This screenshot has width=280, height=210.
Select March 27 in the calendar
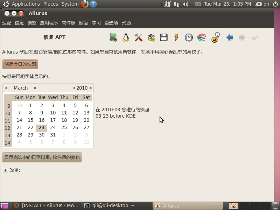pos(86,128)
